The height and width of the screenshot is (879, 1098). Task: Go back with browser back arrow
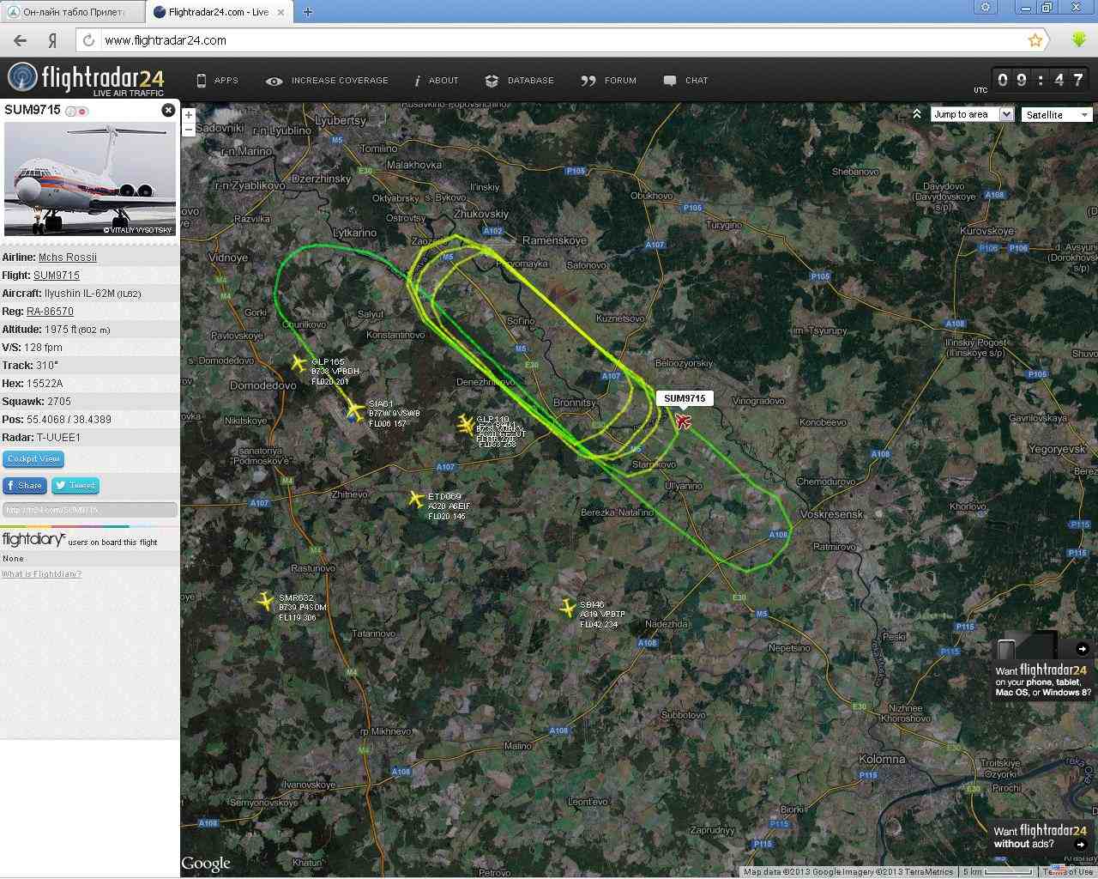(x=20, y=40)
